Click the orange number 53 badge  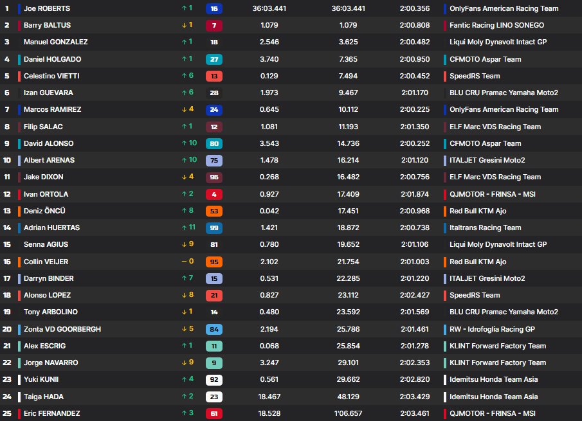coord(214,211)
